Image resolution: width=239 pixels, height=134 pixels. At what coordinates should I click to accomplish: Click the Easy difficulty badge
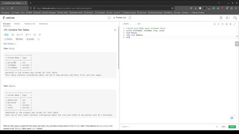tap(6, 35)
